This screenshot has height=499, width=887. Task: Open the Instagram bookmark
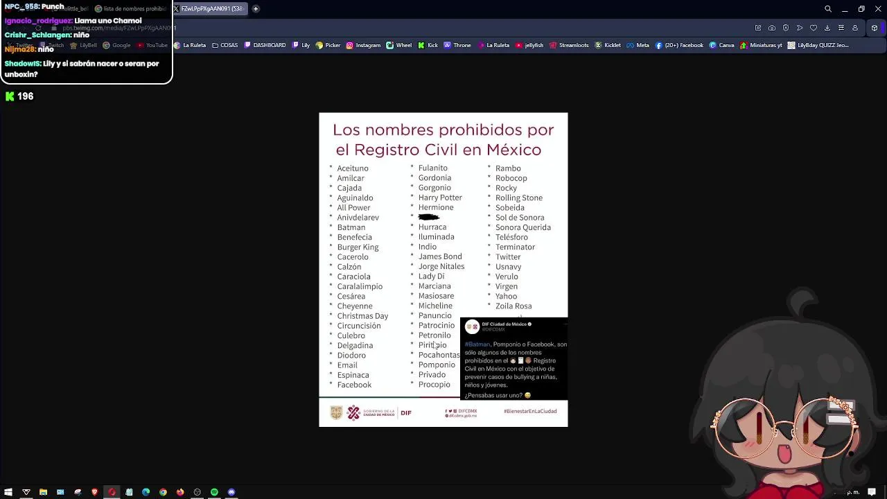click(x=363, y=45)
